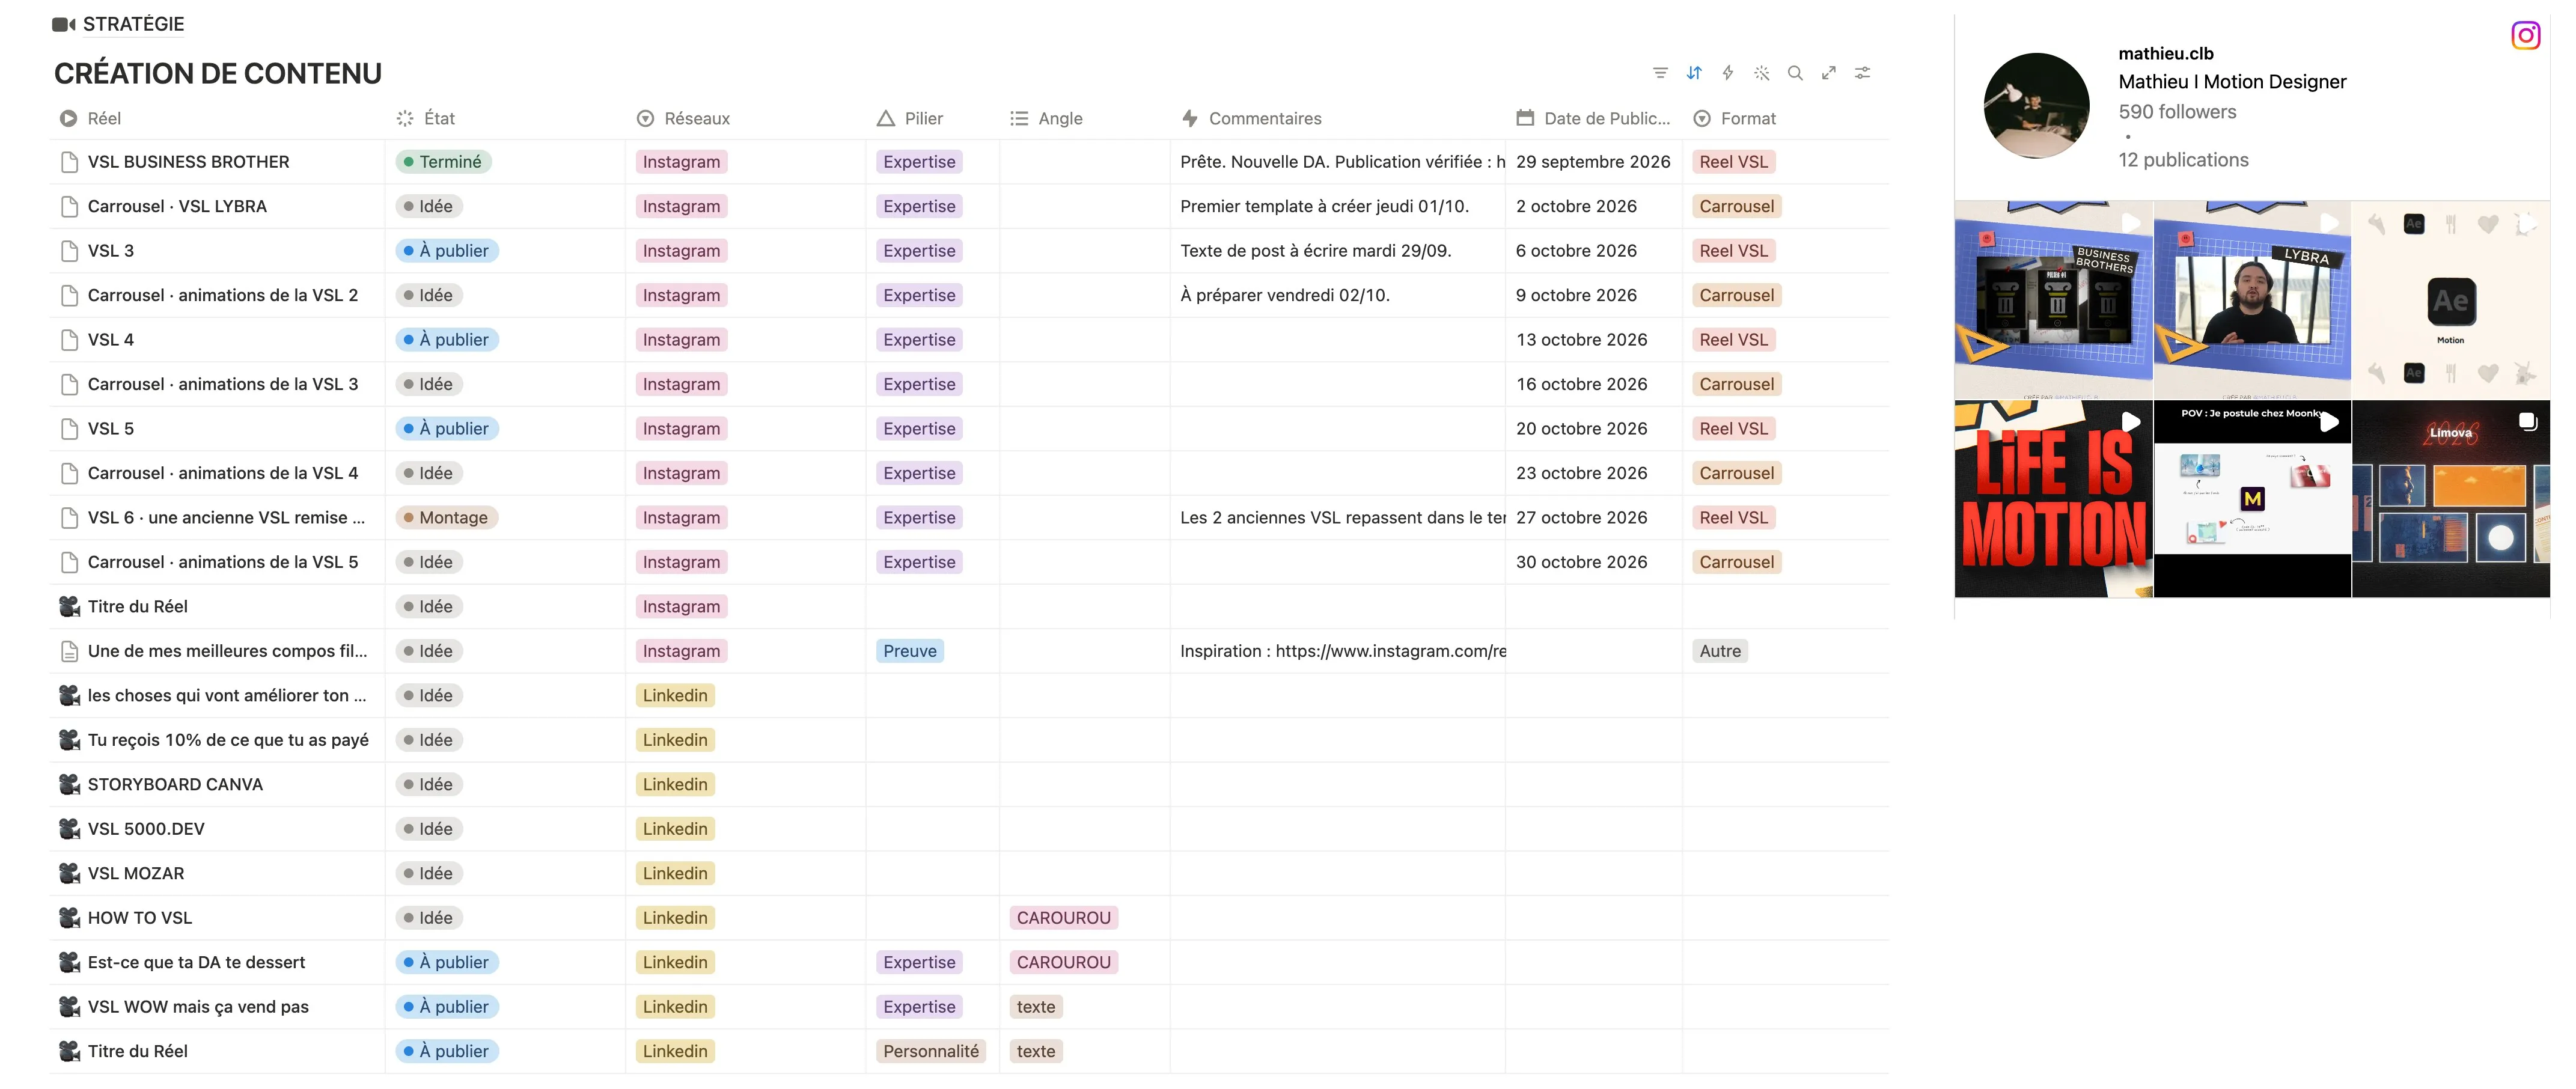Click the sparkle AI icon in toolbar

pos(1762,73)
